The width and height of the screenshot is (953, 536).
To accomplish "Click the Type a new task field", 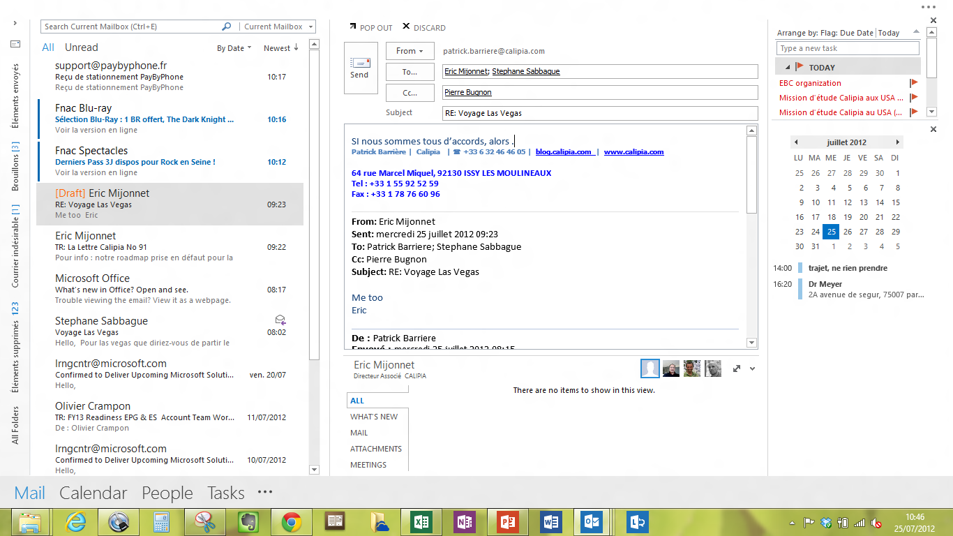I will point(847,48).
